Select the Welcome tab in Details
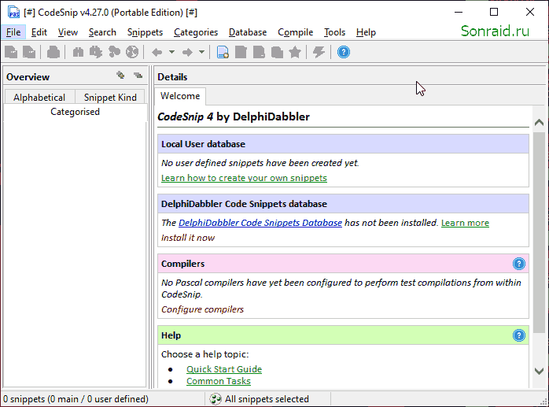 [180, 96]
